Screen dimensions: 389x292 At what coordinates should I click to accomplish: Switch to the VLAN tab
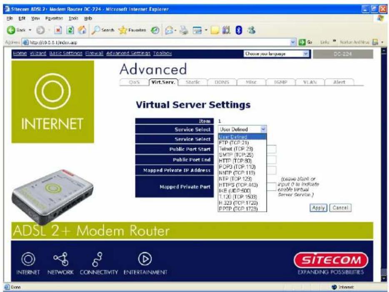[x=310, y=82]
